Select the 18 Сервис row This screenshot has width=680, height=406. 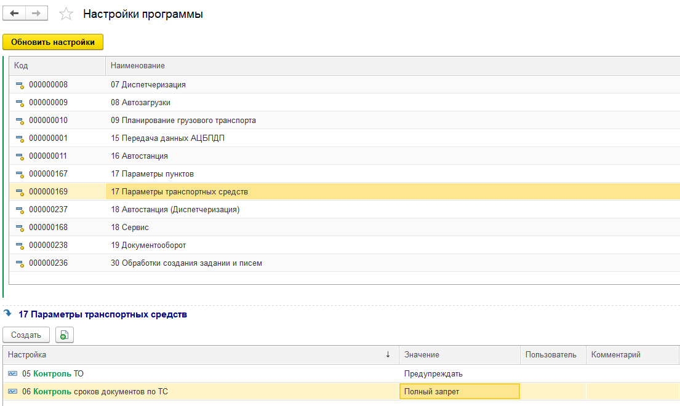pyautogui.click(x=130, y=228)
